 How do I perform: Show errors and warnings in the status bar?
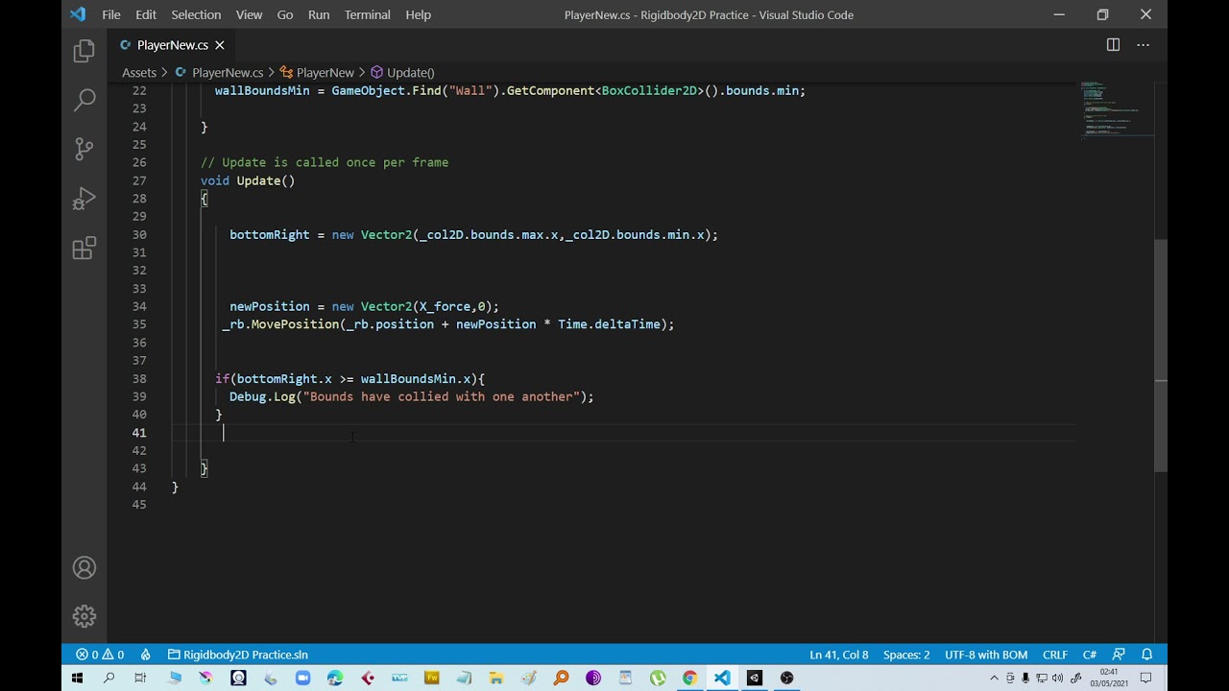pos(100,655)
